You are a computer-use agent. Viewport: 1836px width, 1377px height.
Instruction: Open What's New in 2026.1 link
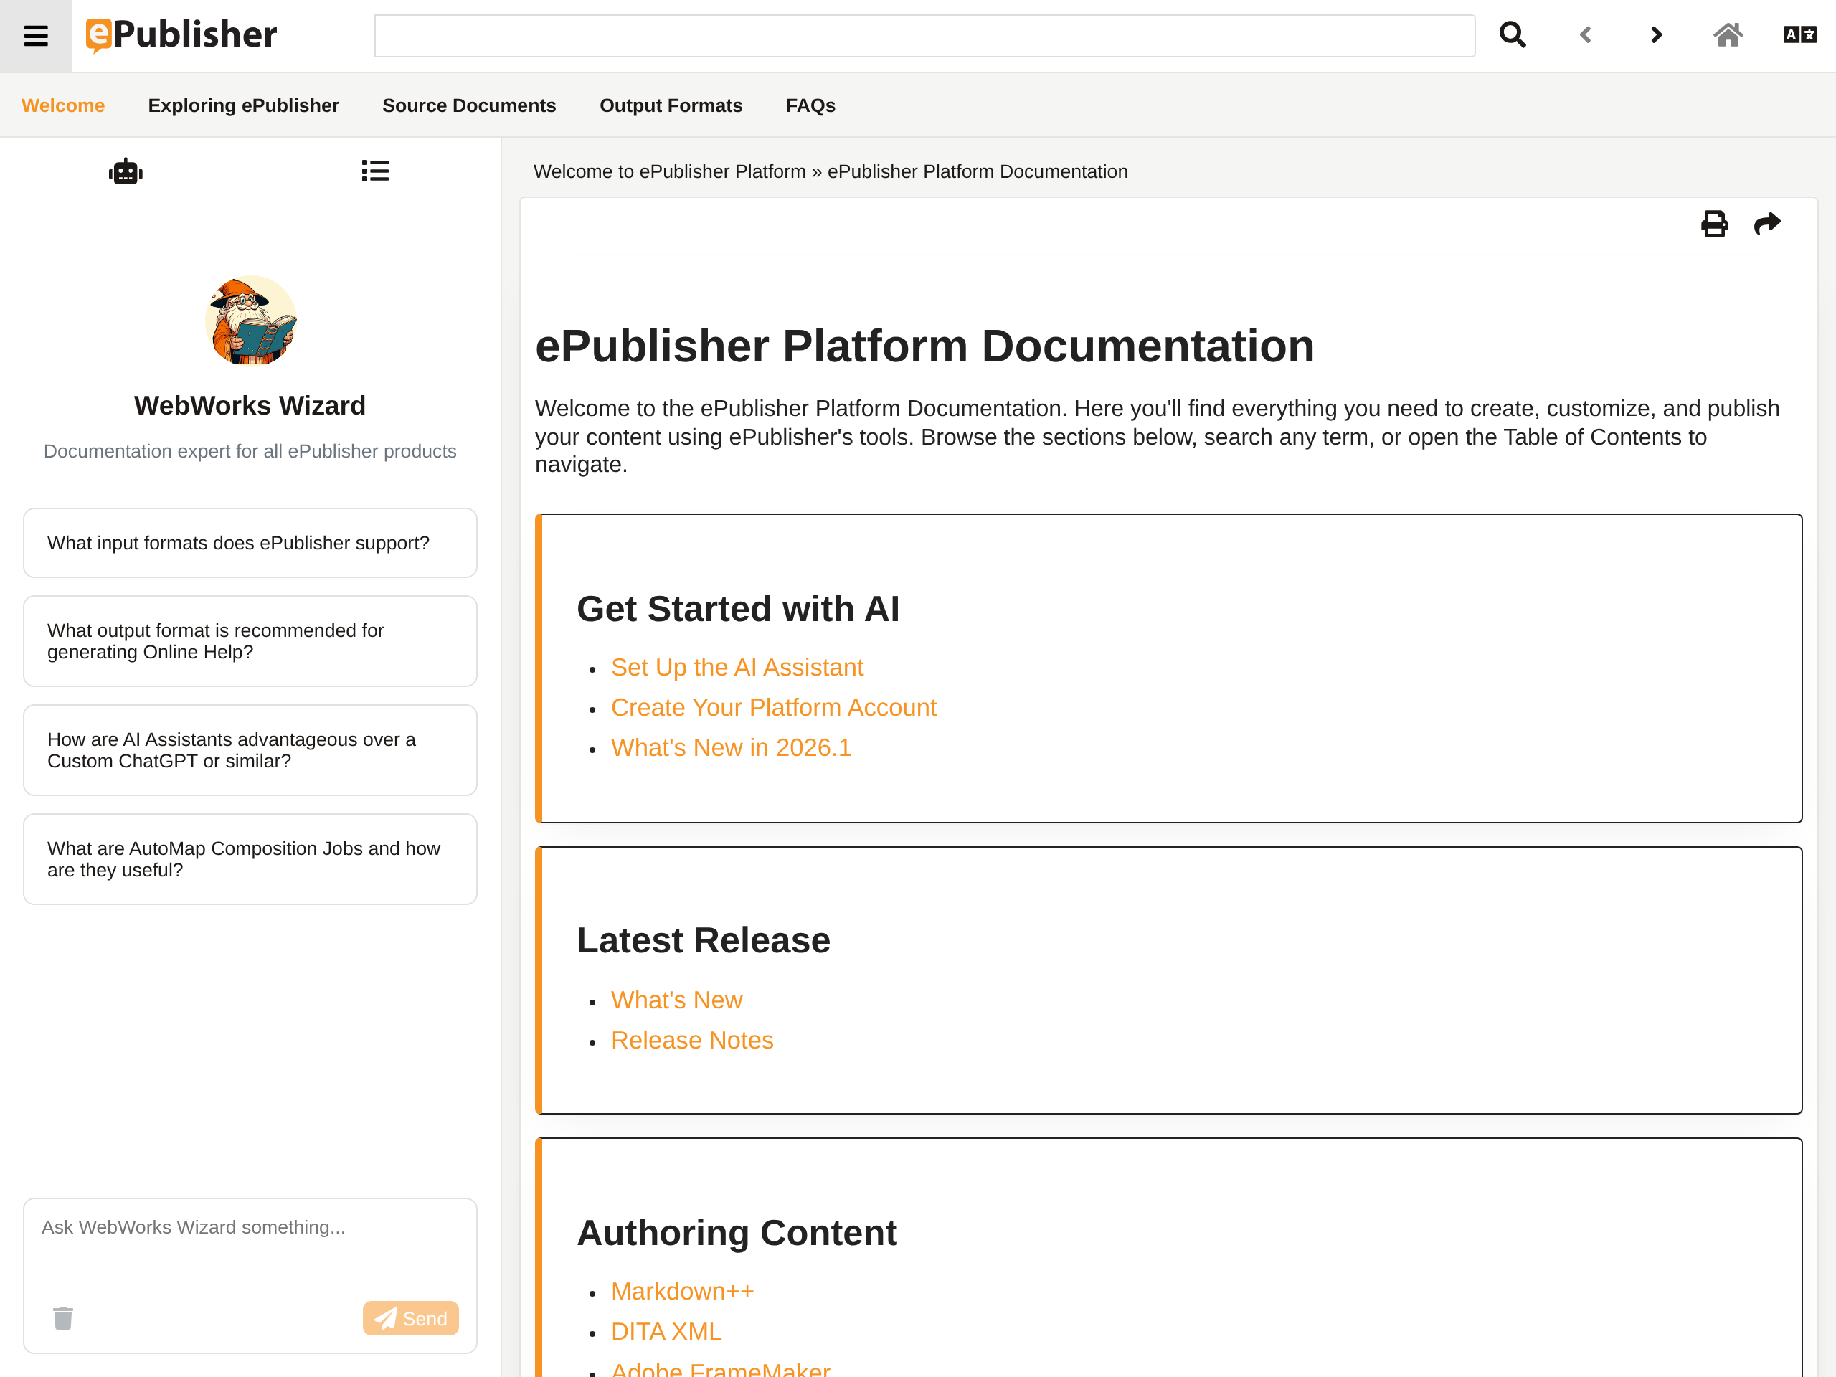[x=732, y=747]
